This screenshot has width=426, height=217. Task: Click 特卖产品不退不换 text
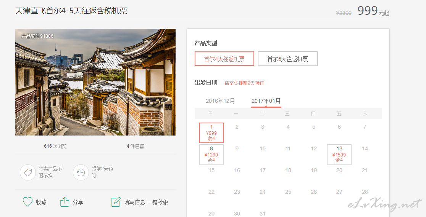point(50,172)
